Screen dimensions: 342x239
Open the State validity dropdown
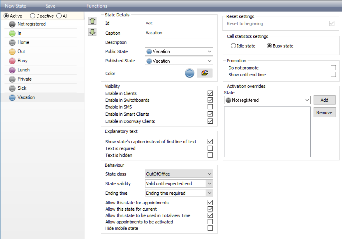click(x=179, y=184)
